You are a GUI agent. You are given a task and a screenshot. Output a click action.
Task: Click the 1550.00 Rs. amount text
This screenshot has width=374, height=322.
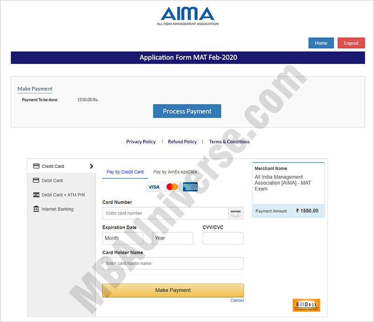(x=88, y=99)
